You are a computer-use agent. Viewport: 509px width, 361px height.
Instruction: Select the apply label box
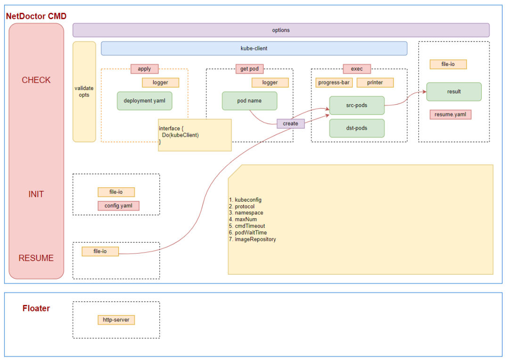tap(144, 69)
